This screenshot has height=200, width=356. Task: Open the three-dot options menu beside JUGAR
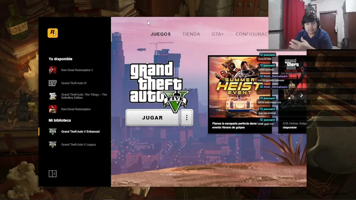click(x=187, y=118)
